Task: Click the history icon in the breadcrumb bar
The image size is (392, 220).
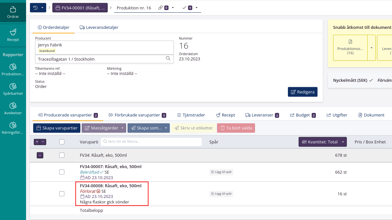Action: pos(36,7)
